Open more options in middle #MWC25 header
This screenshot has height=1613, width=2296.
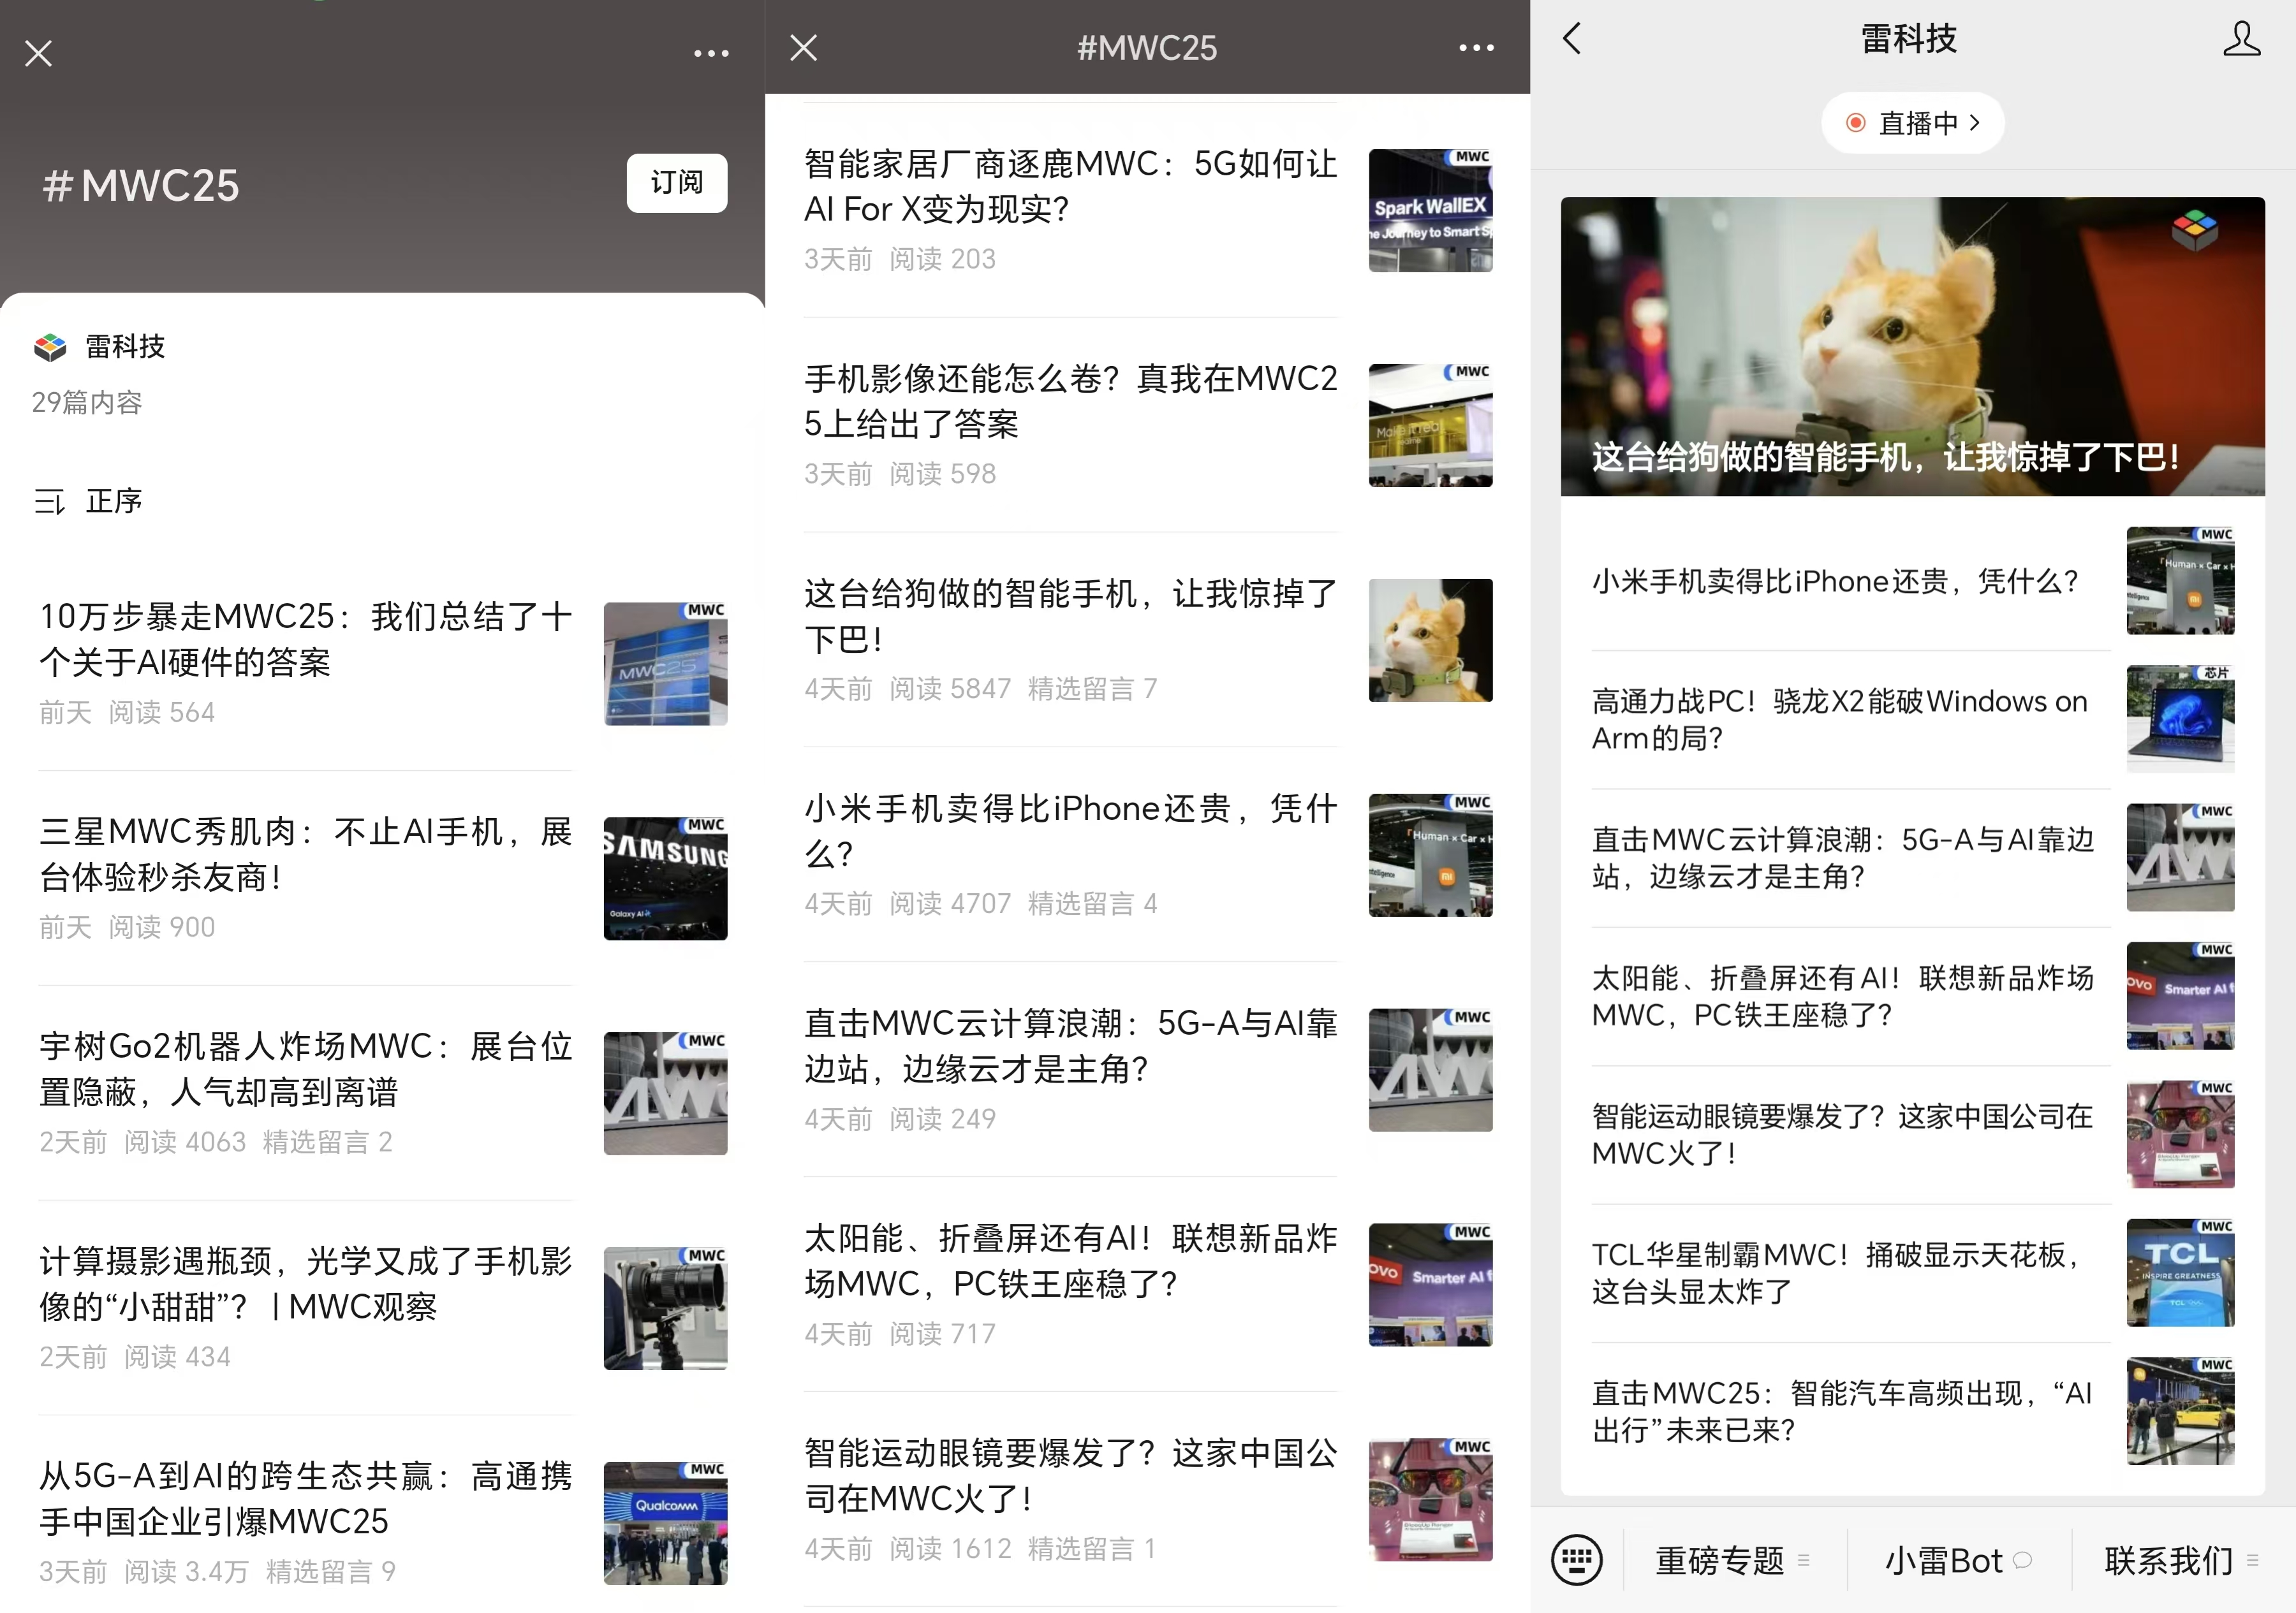click(x=1476, y=47)
